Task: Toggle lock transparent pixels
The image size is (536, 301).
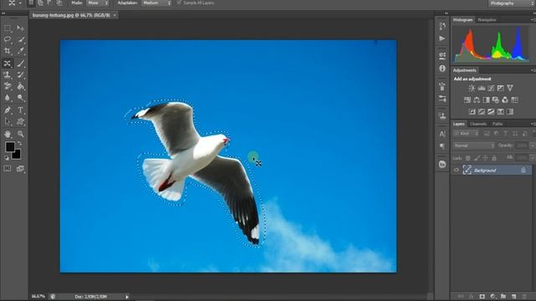Action: (x=468, y=158)
